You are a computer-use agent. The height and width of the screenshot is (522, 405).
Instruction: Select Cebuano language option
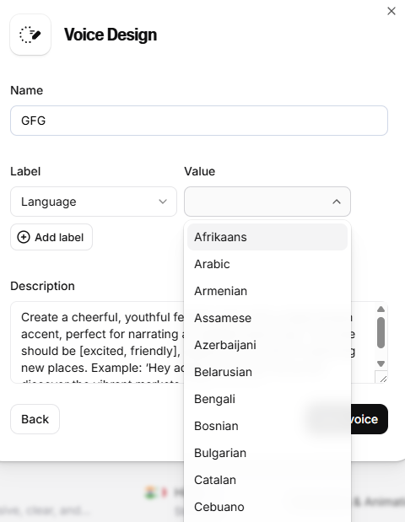(x=267, y=507)
